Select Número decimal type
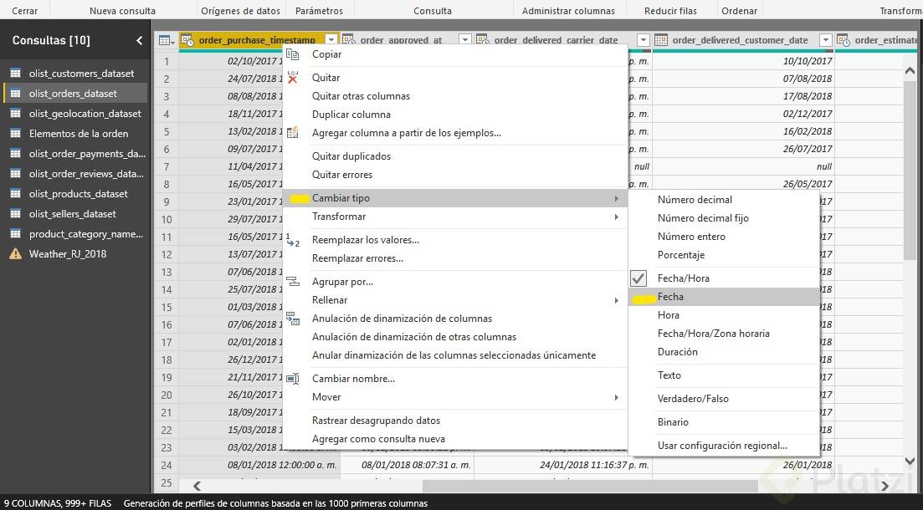 pos(695,200)
